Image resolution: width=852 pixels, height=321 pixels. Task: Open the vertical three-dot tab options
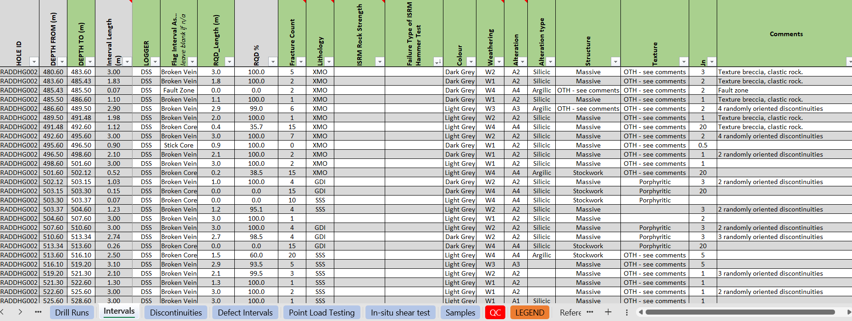pos(627,312)
